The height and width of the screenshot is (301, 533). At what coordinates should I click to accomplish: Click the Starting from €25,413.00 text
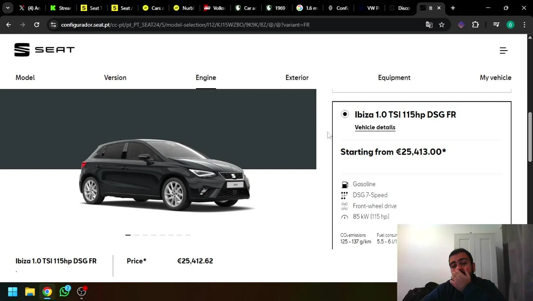pyautogui.click(x=393, y=152)
